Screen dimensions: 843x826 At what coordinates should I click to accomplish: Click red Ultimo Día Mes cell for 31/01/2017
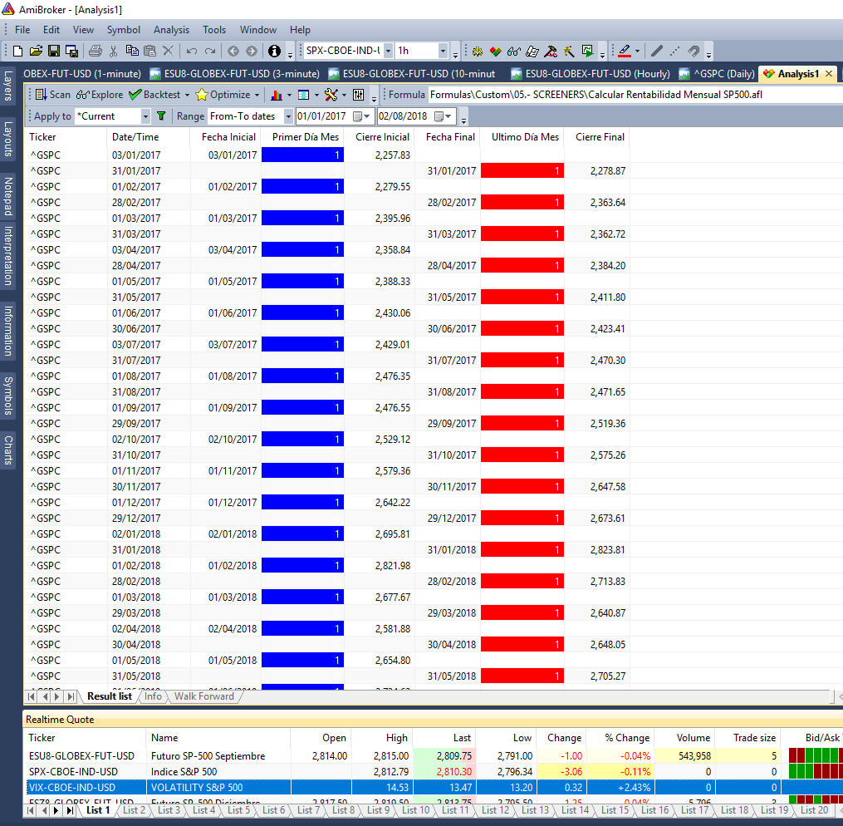coord(522,170)
